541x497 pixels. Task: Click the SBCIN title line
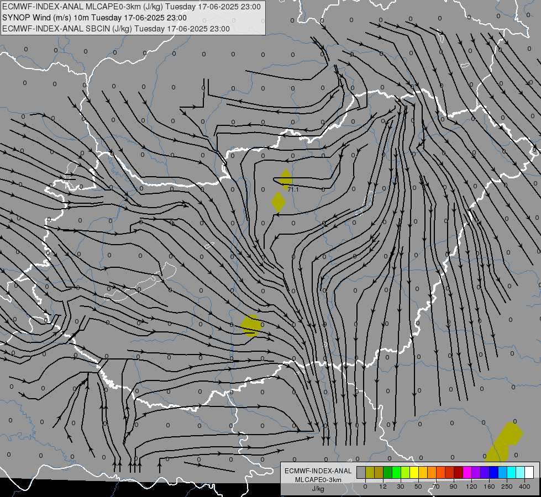pos(116,29)
